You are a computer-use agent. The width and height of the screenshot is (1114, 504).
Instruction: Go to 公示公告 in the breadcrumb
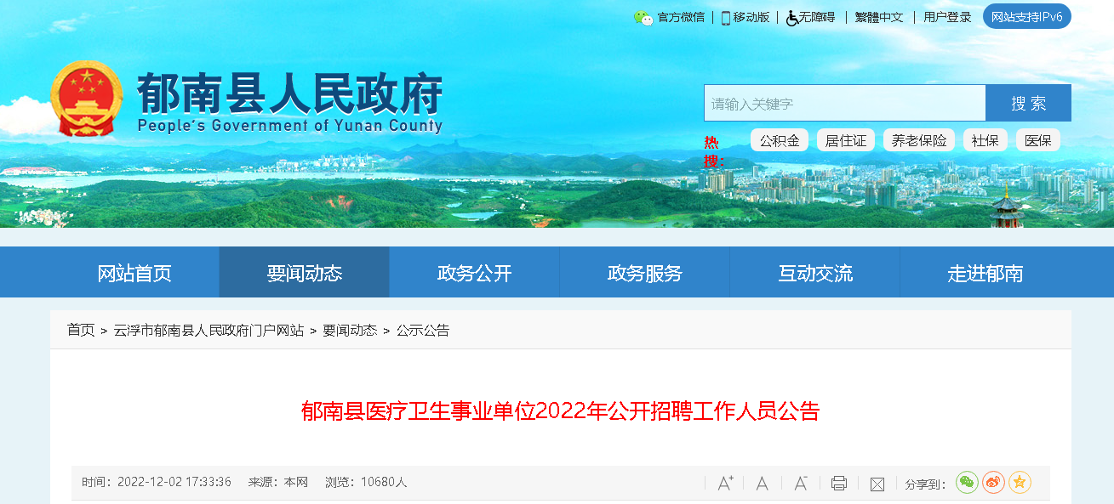423,330
